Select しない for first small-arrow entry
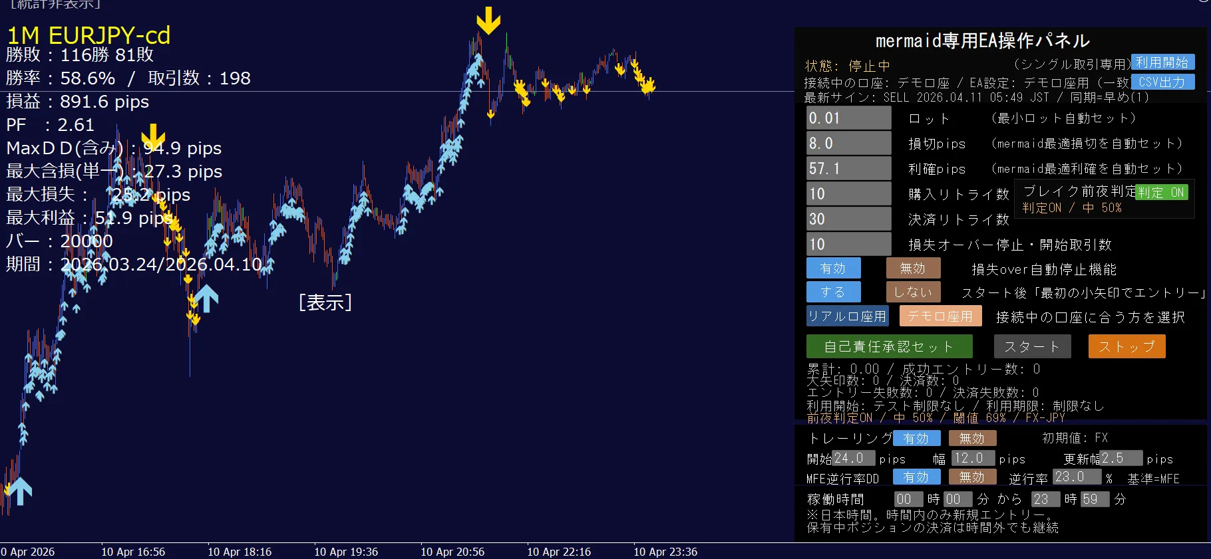The height and width of the screenshot is (559, 1211). tap(913, 292)
